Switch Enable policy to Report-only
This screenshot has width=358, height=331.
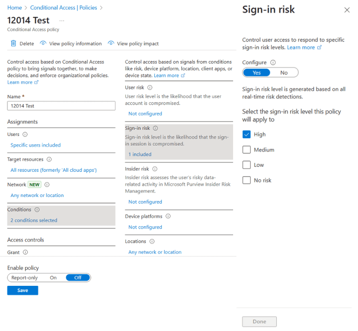pyautogui.click(x=25, y=277)
